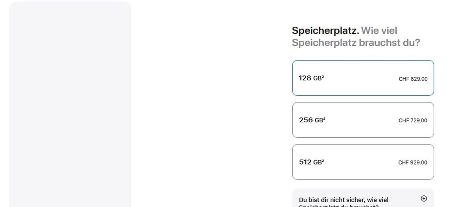Click the gray product image panel
The height and width of the screenshot is (207, 453).
point(70,104)
